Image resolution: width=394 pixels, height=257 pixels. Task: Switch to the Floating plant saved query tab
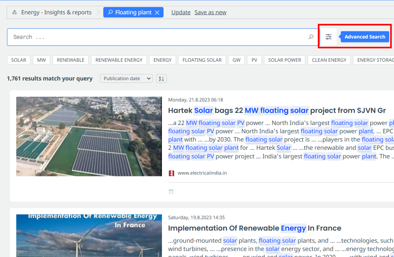point(133,12)
